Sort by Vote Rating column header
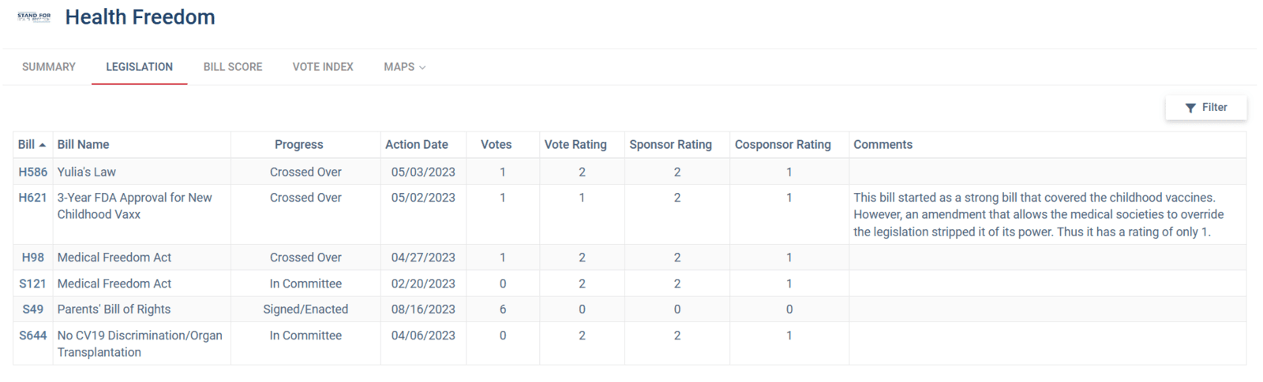Viewport: 1263px width, 382px height. (575, 145)
